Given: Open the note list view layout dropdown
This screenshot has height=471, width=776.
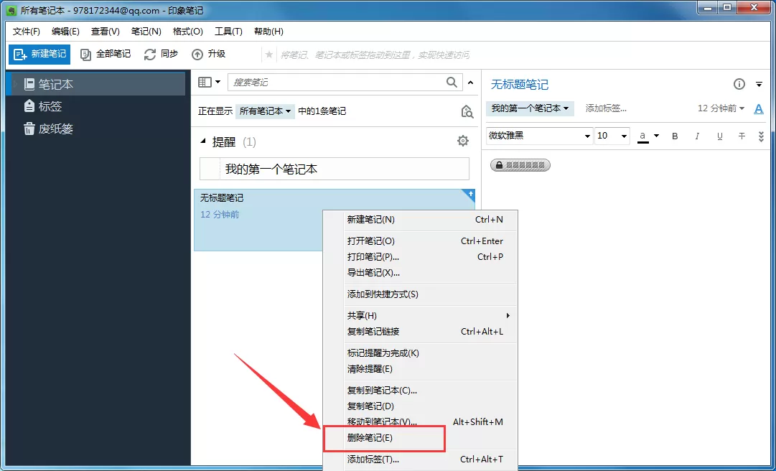Looking at the screenshot, I should tap(209, 82).
